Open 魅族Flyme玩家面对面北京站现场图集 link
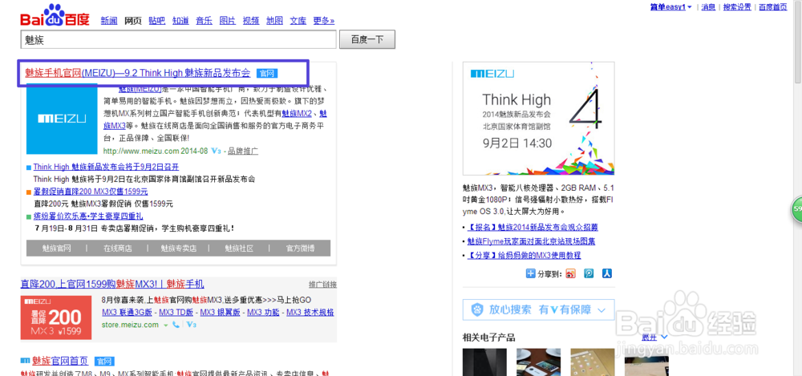This screenshot has width=802, height=376. (531, 241)
